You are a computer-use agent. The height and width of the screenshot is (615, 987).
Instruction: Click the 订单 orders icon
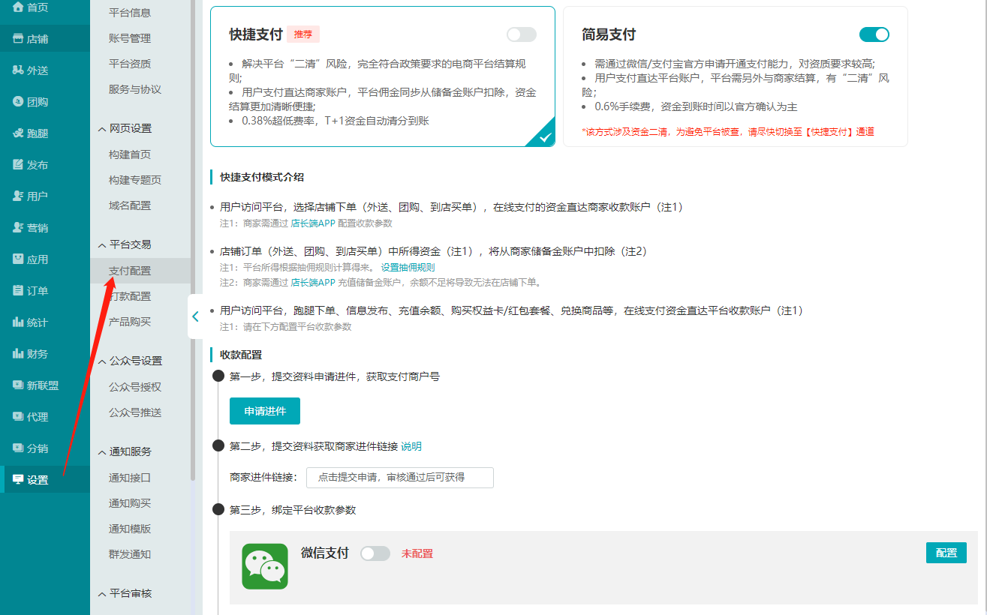(18, 290)
